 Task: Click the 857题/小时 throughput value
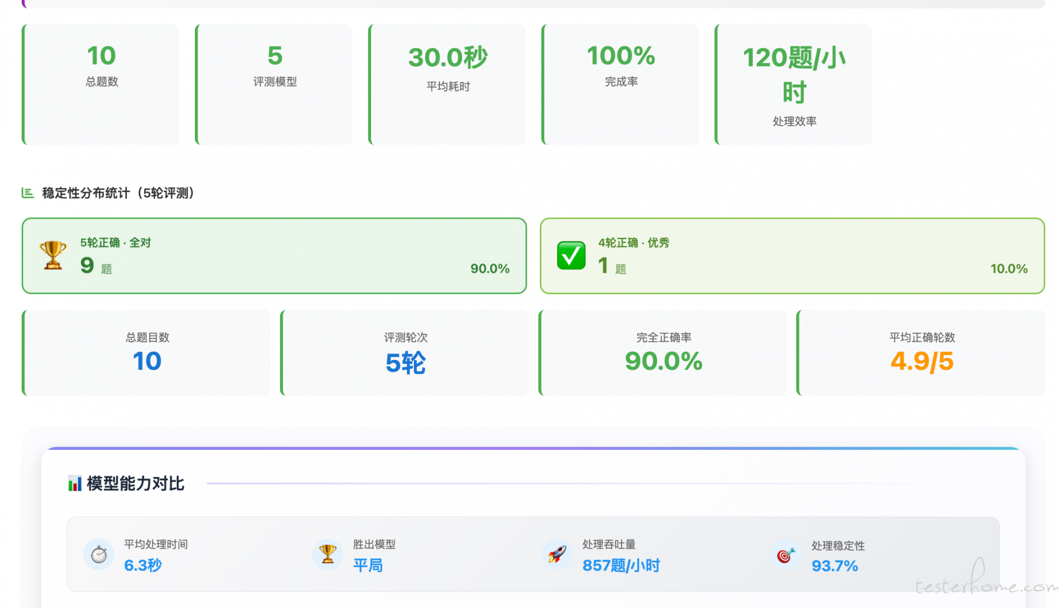[621, 566]
